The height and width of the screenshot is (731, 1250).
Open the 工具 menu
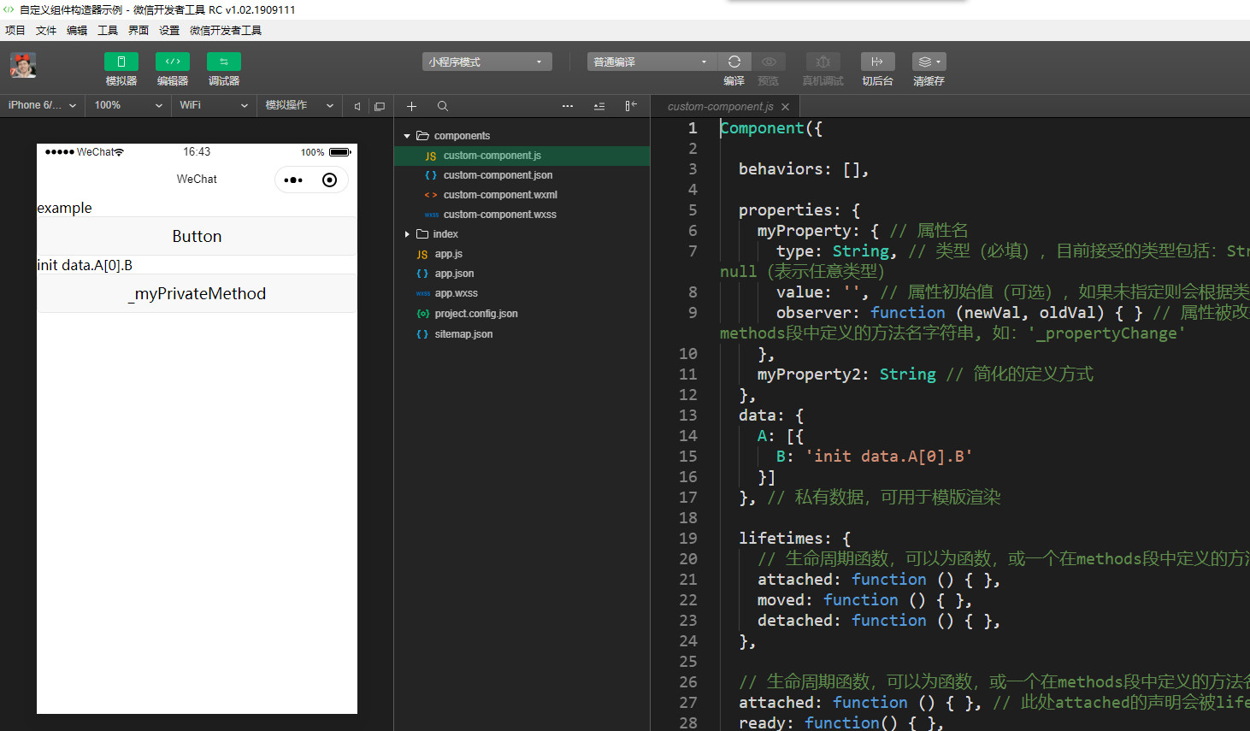(108, 30)
